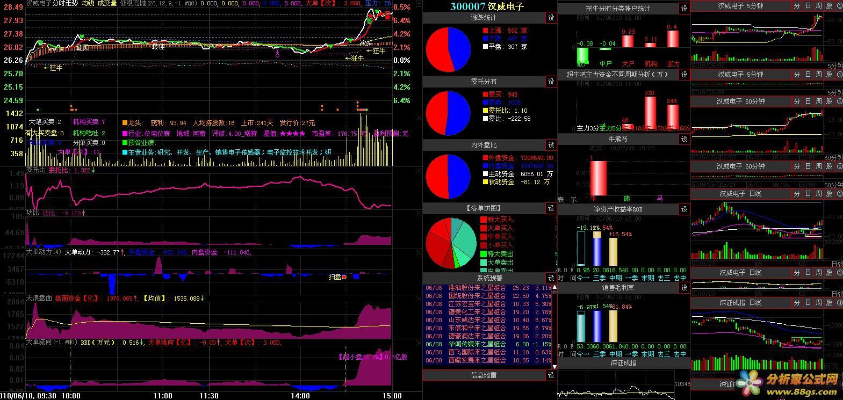
Task: Click the 【各单饼图】 multicolor pie chart
Action: (451, 243)
